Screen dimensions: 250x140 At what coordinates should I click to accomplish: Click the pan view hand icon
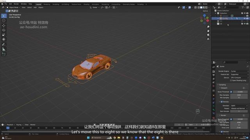pyautogui.click(x=208, y=31)
